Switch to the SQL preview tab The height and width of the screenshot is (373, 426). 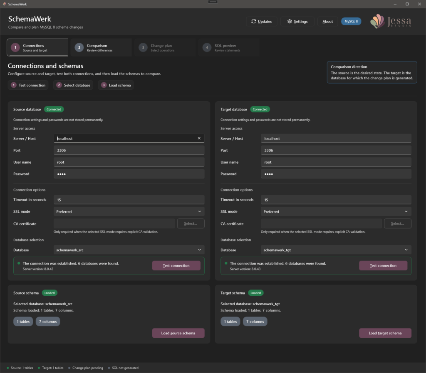(x=229, y=47)
